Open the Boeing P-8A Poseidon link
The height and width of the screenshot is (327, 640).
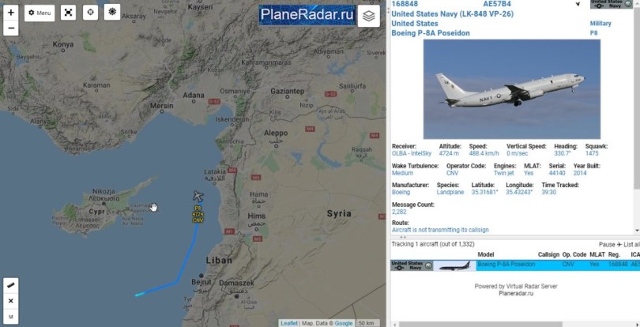coord(431,33)
